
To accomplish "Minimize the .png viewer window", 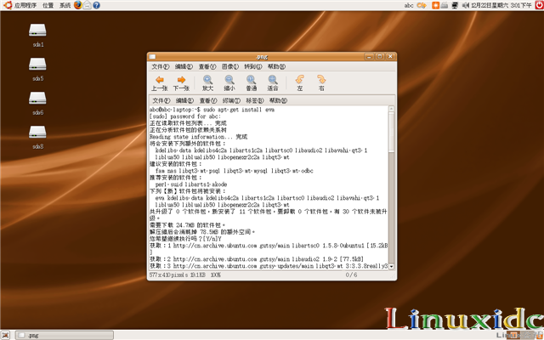I will (x=369, y=56).
